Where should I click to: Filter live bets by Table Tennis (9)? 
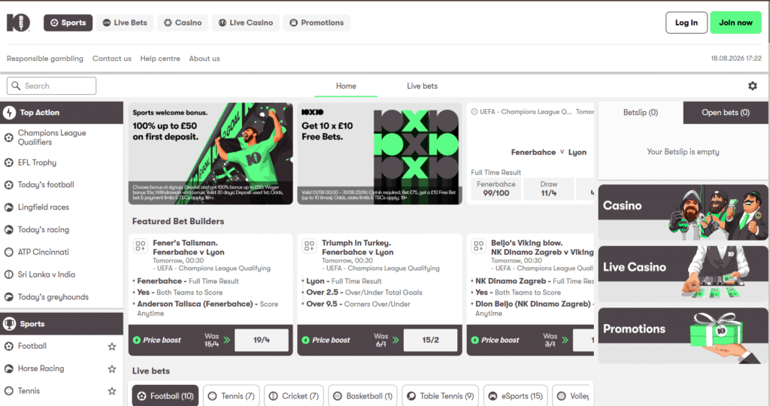[441, 396]
